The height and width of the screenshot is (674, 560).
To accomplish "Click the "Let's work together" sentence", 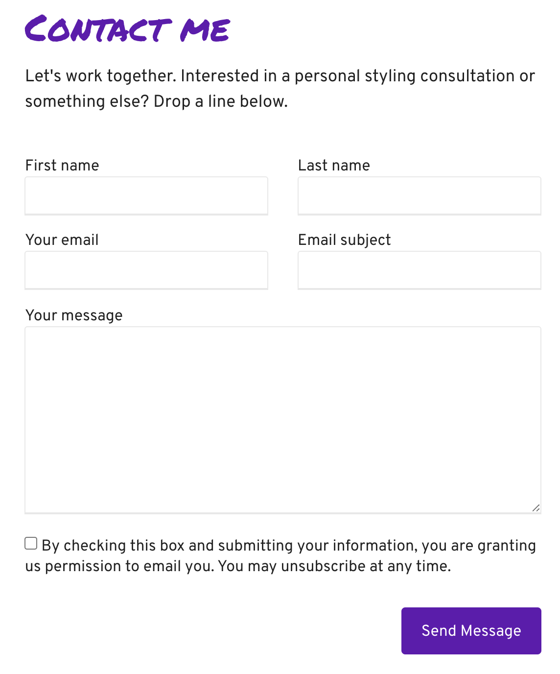I will 100,76.
